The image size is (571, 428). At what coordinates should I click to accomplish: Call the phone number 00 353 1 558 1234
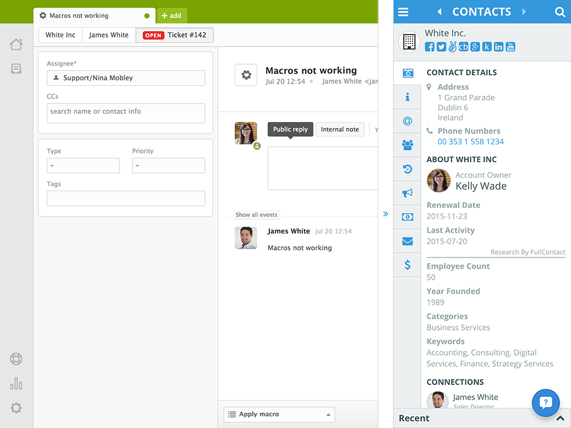471,142
